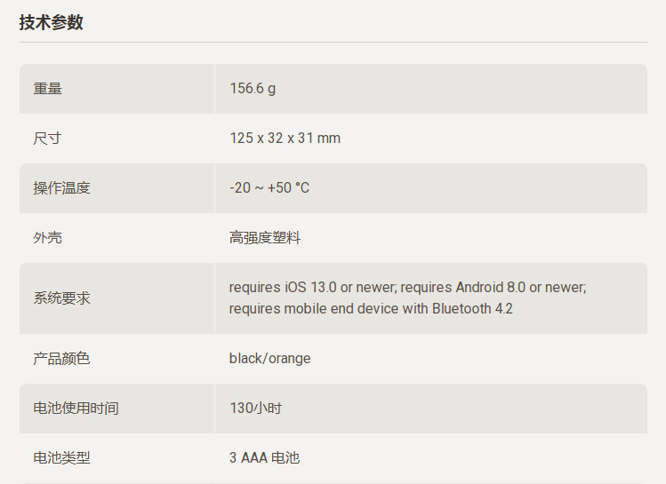Viewport: 666px width, 484px height.
Task: Select the 系统要求 row label
Action: click(x=62, y=298)
